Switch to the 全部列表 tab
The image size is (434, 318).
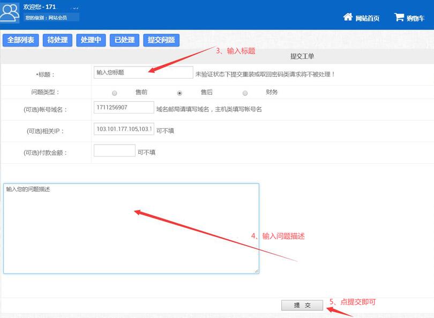pyautogui.click(x=21, y=40)
